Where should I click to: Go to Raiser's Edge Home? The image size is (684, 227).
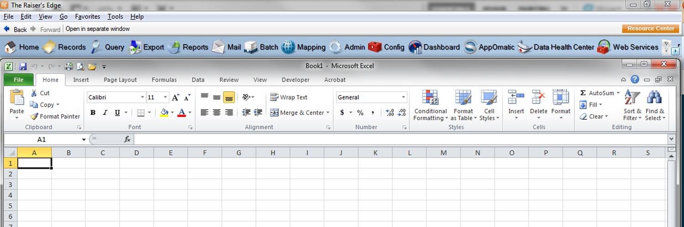tap(22, 47)
